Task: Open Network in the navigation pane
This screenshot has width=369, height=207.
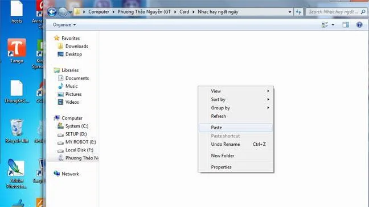Action: click(x=70, y=174)
